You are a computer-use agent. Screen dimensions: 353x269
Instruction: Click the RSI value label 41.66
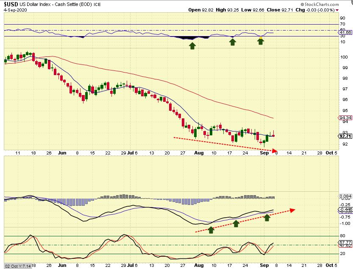click(345, 32)
